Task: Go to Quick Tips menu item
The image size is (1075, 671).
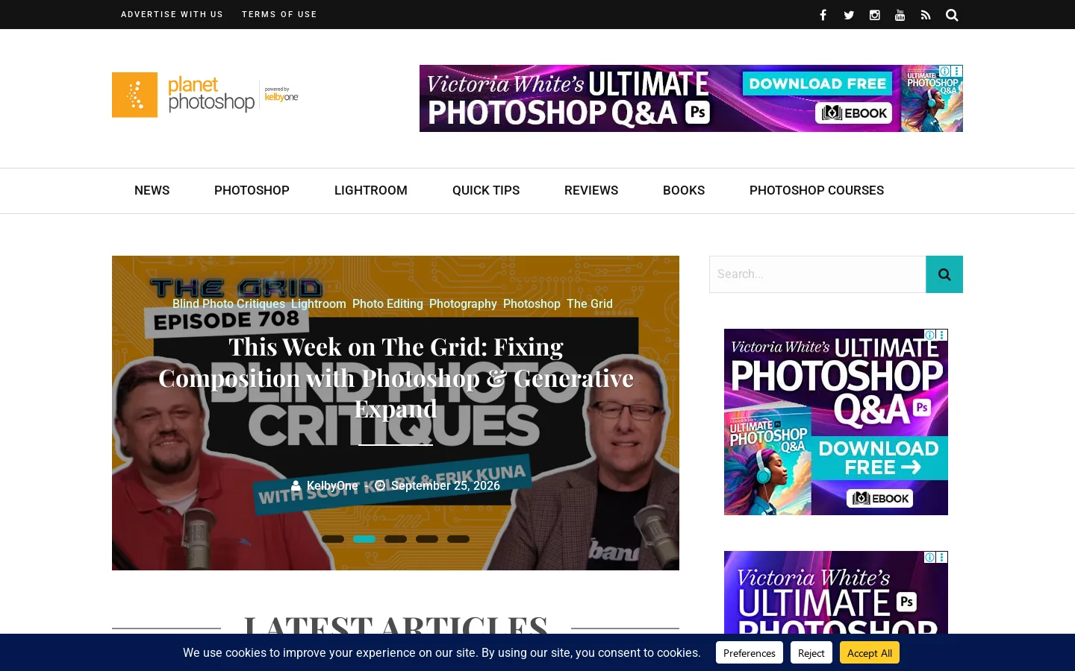Action: [486, 191]
